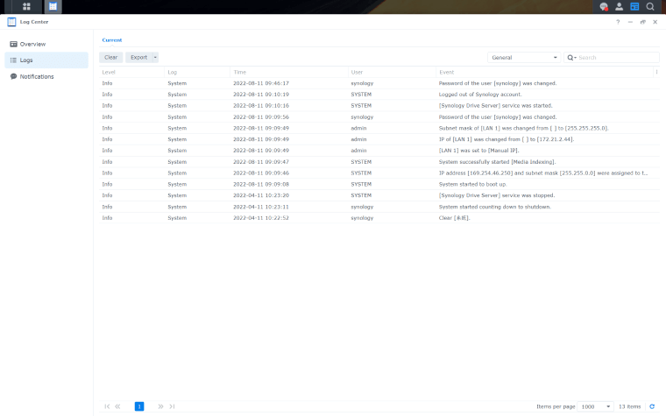Open the widgets panel icon
The width and height of the screenshot is (666, 416).
634,7
